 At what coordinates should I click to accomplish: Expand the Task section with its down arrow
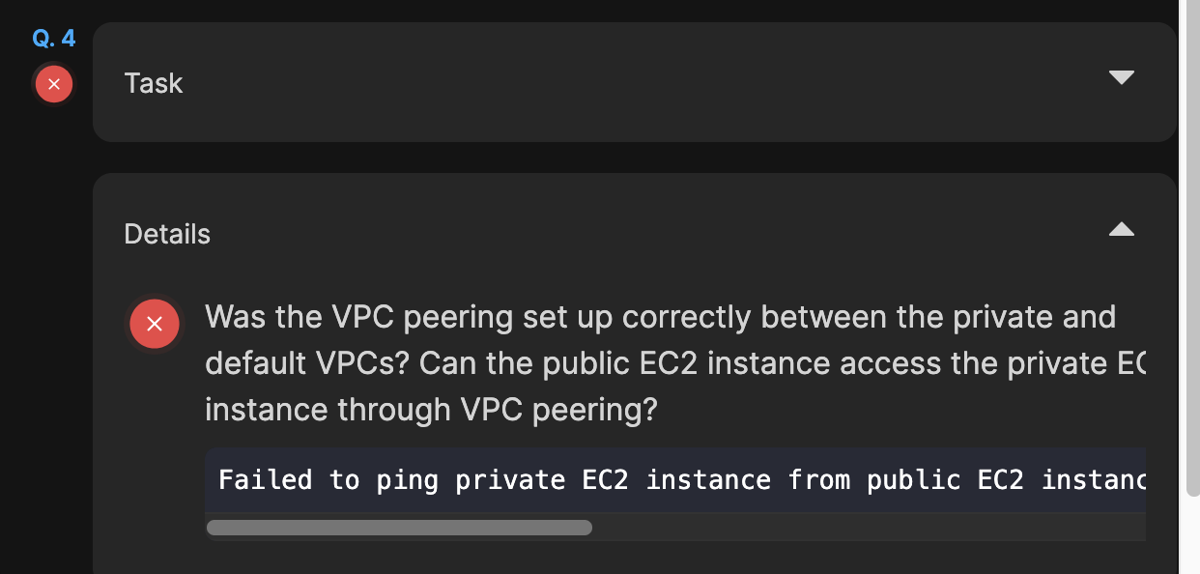pos(1121,77)
